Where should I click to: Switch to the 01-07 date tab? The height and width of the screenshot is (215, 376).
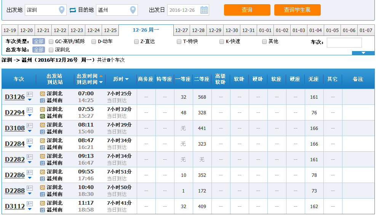point(366,30)
